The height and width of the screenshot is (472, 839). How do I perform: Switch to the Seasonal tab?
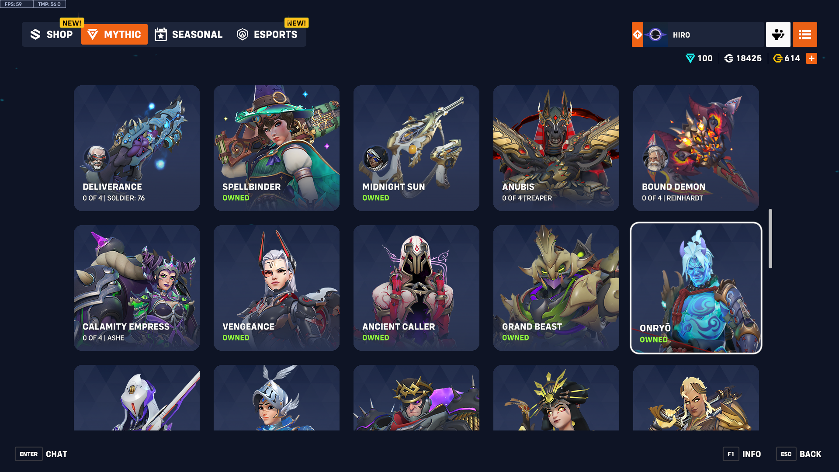pos(189,34)
